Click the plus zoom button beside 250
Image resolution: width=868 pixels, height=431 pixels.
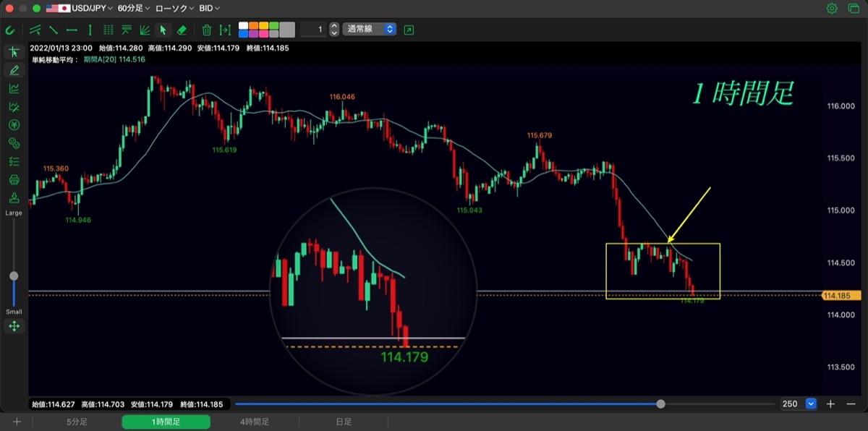coord(830,404)
